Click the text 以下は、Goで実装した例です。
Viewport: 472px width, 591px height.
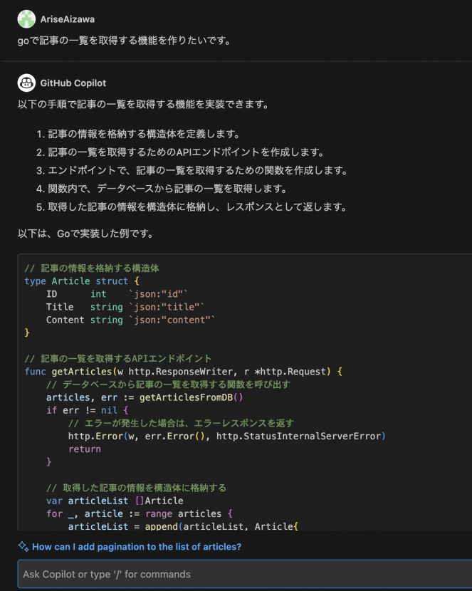(85, 232)
